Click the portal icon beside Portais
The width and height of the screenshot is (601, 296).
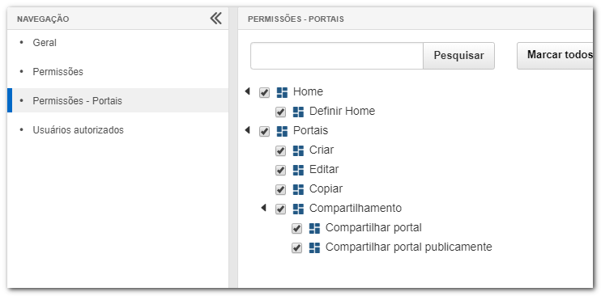[282, 131]
